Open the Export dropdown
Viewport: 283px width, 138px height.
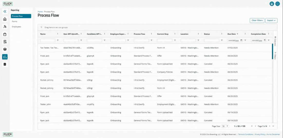click(x=271, y=20)
